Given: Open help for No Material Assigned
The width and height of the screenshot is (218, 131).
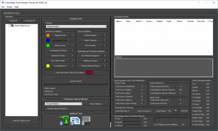Looking at the screenshot, I should click(105, 56).
